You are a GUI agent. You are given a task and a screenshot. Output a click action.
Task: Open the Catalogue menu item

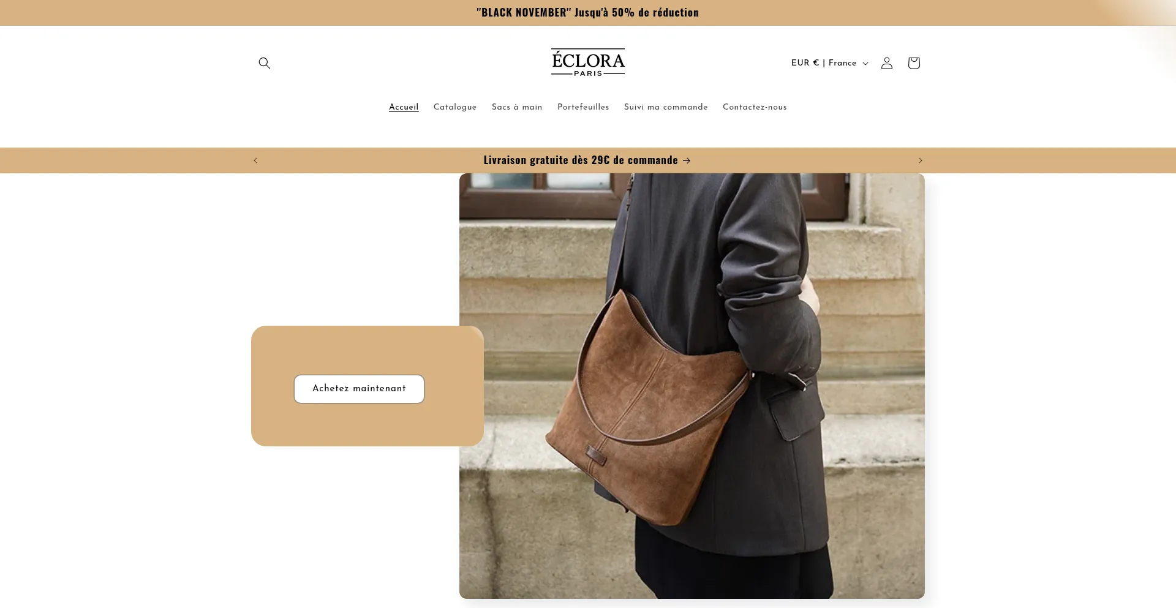(455, 107)
